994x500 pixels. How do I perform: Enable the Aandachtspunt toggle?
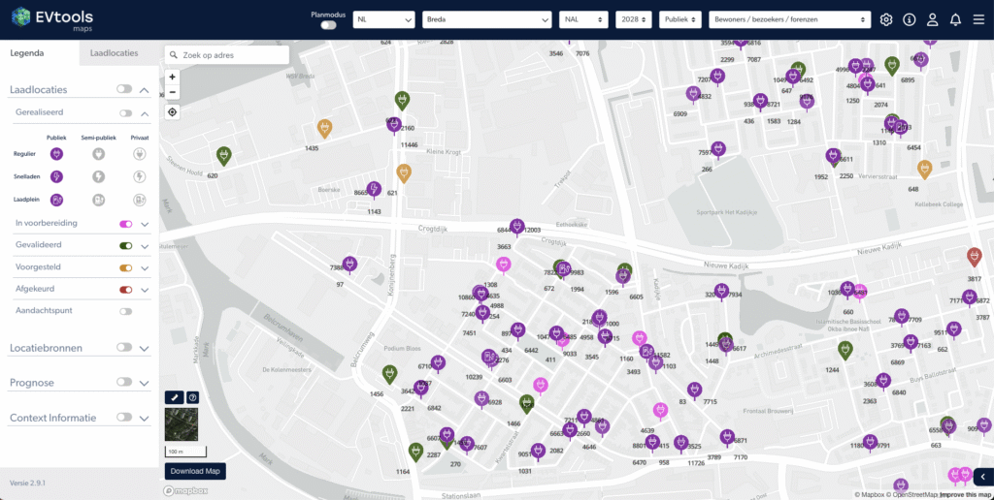pyautogui.click(x=125, y=311)
